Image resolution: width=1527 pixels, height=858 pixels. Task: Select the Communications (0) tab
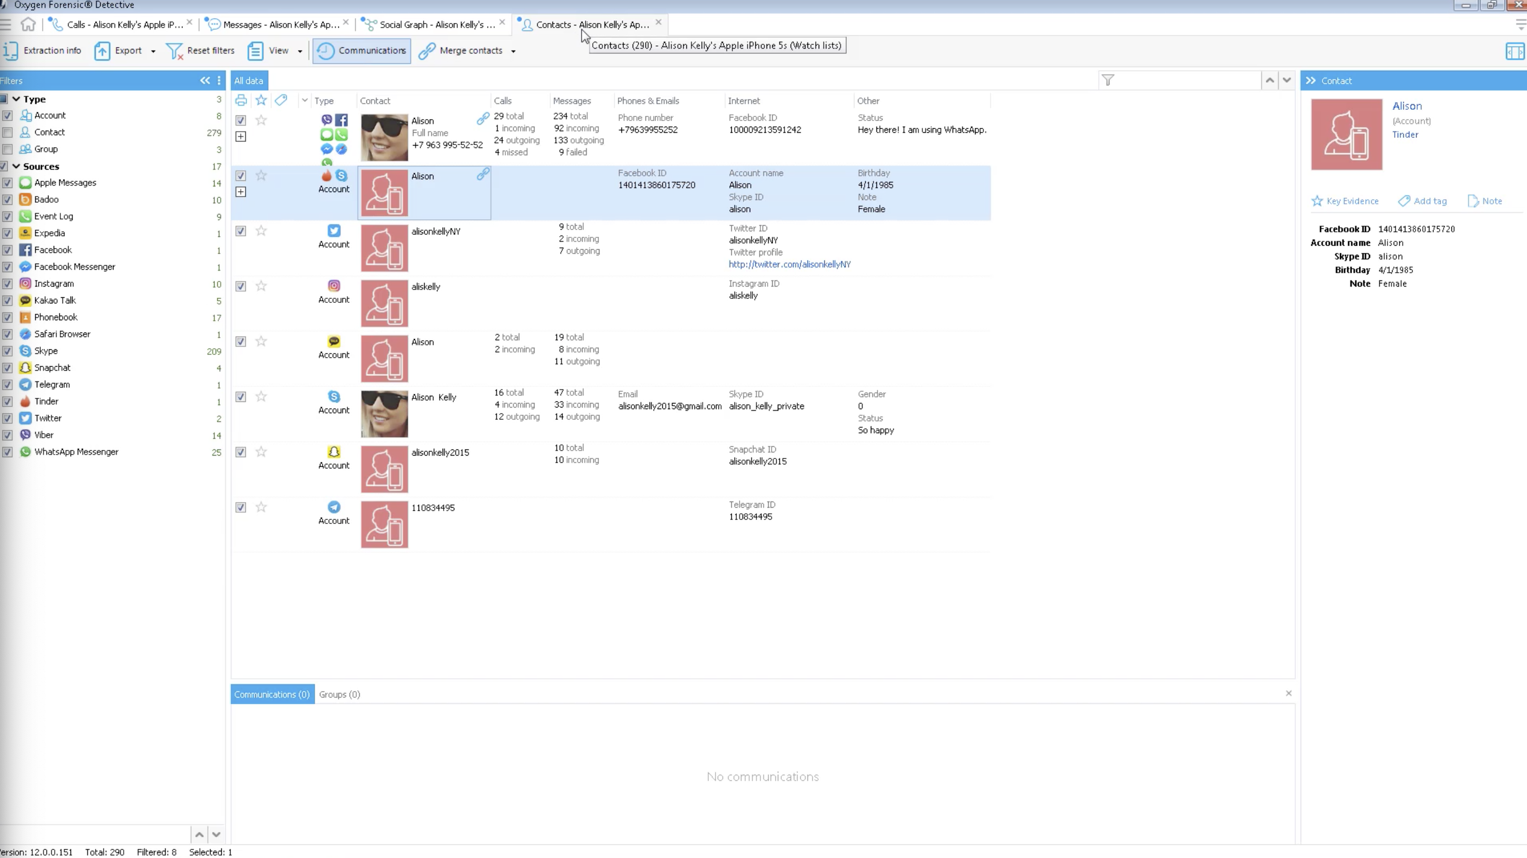tap(272, 695)
